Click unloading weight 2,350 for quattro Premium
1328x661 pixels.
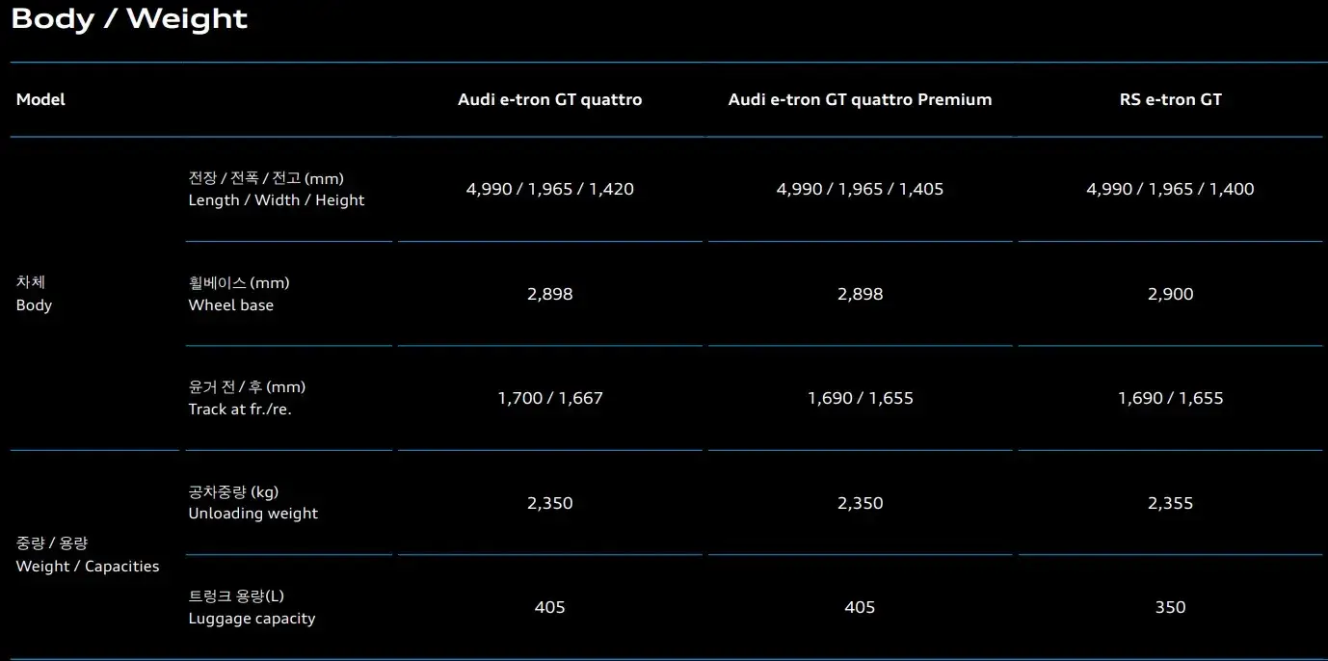tap(860, 503)
